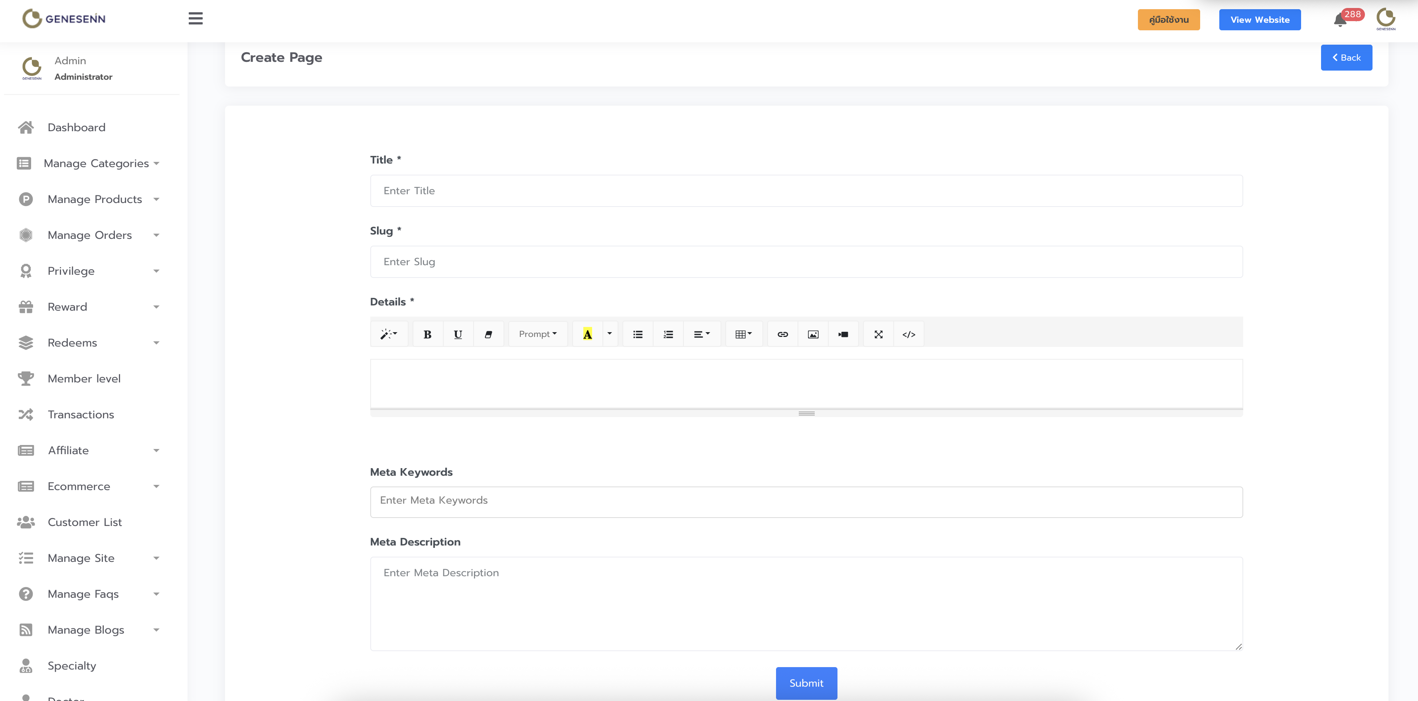Toggle fullscreen editor mode
The width and height of the screenshot is (1418, 701).
878,334
